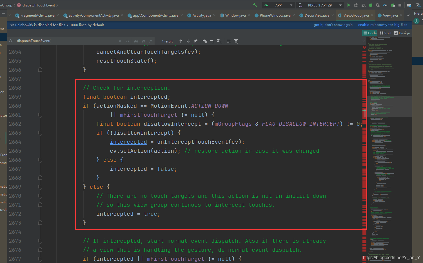
Task: Switch editor to Split view mode
Action: pyautogui.click(x=386, y=33)
